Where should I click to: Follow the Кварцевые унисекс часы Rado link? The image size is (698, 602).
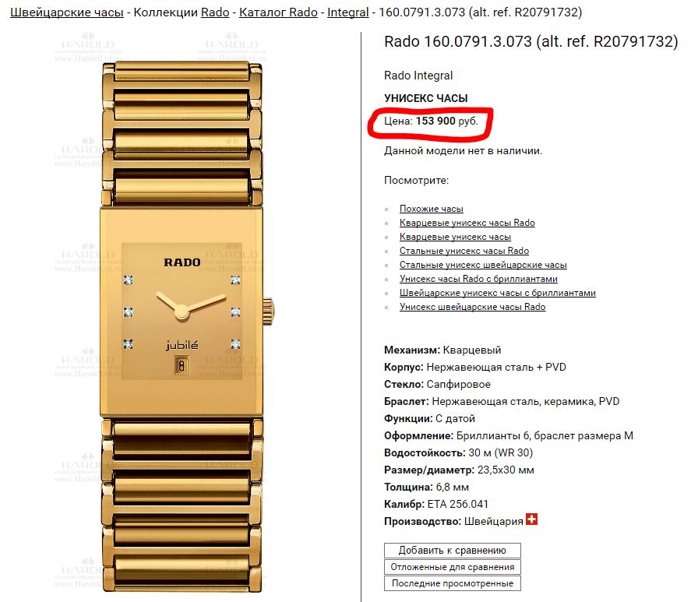pos(467,223)
